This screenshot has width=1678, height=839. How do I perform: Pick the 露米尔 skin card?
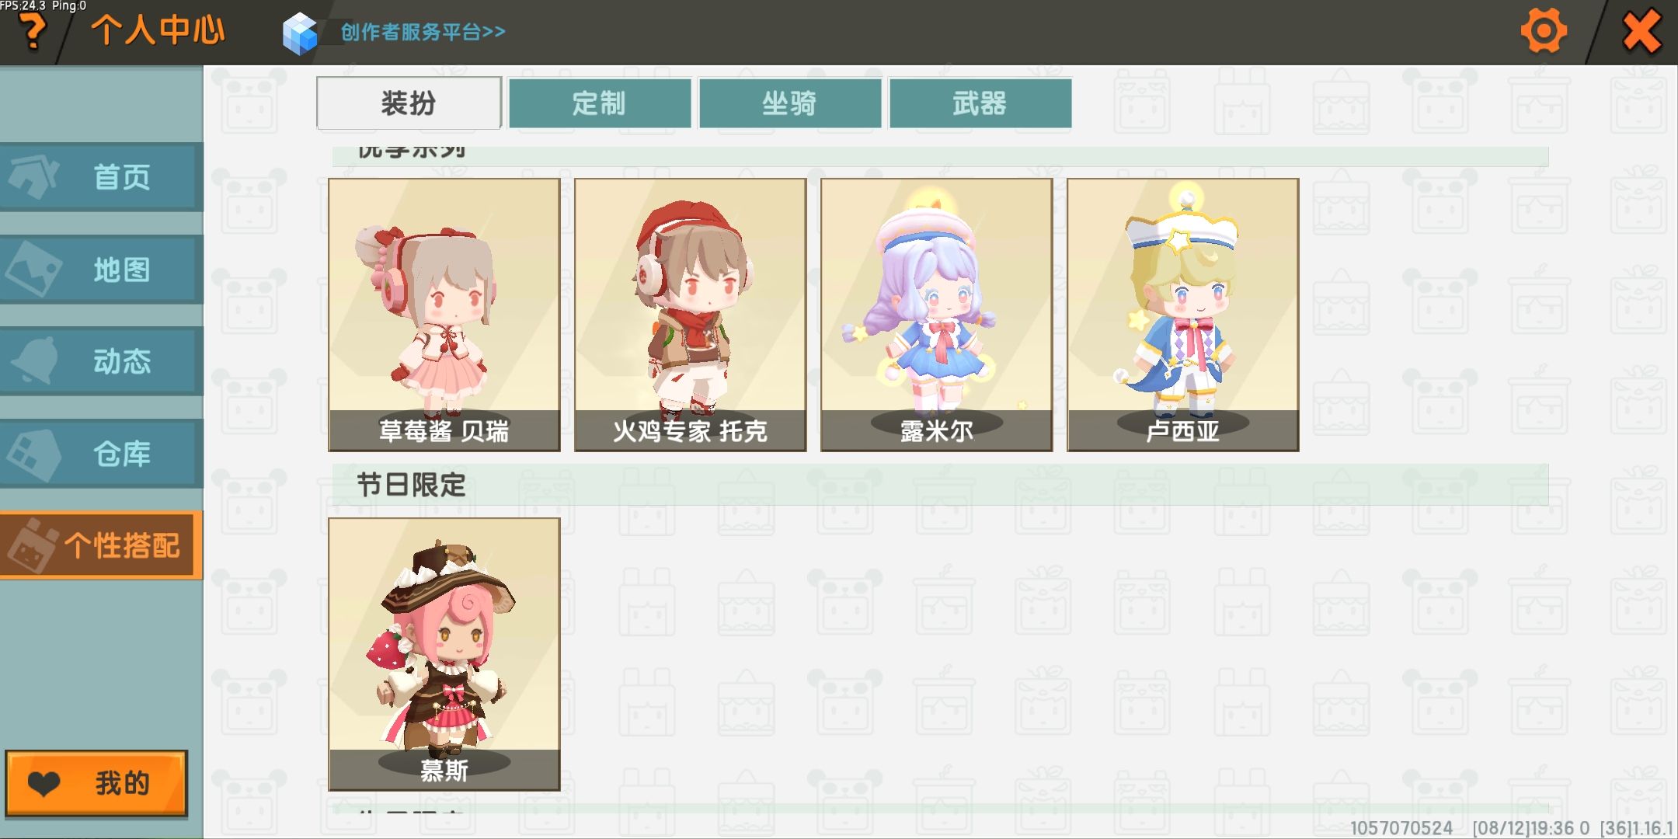click(937, 315)
